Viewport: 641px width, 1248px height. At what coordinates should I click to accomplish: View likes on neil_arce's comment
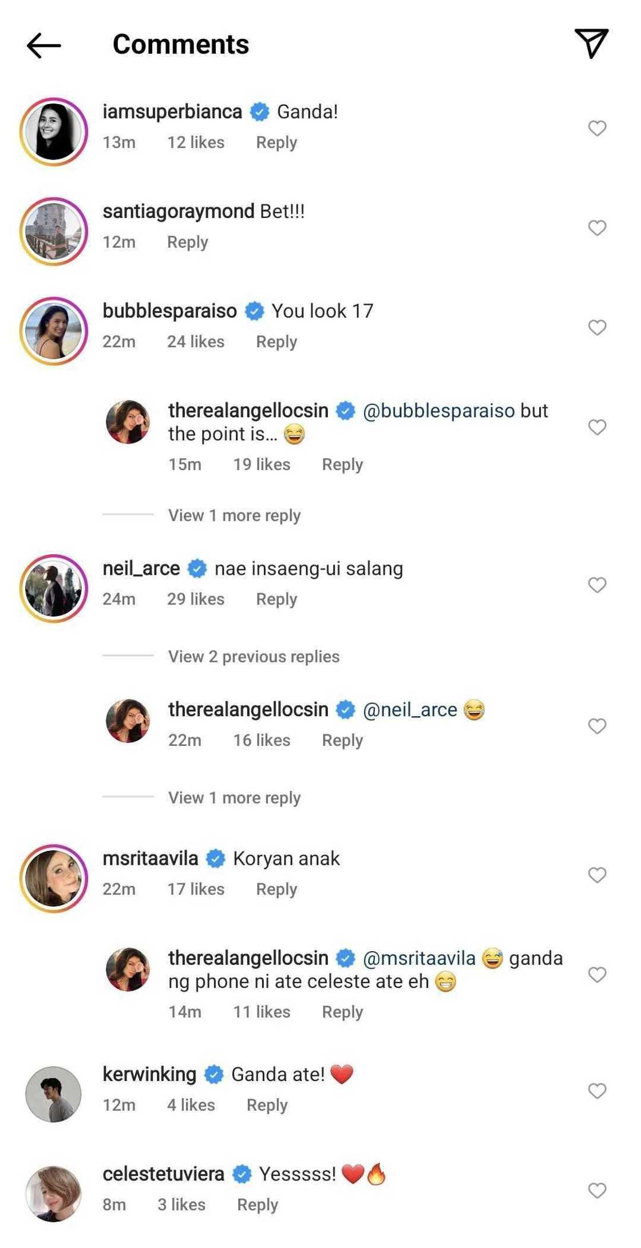click(195, 599)
